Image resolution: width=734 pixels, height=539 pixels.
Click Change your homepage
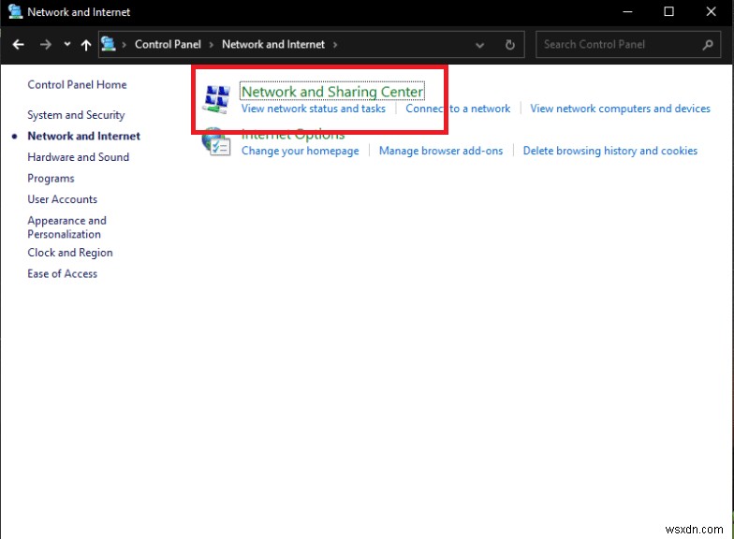click(300, 151)
